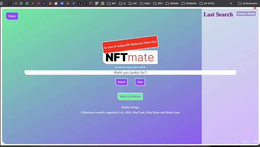
Task: Click the purple Search button
Action: [x=122, y=82]
